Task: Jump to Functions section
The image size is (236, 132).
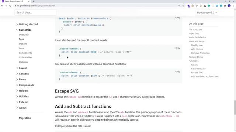Action: tap(193, 61)
